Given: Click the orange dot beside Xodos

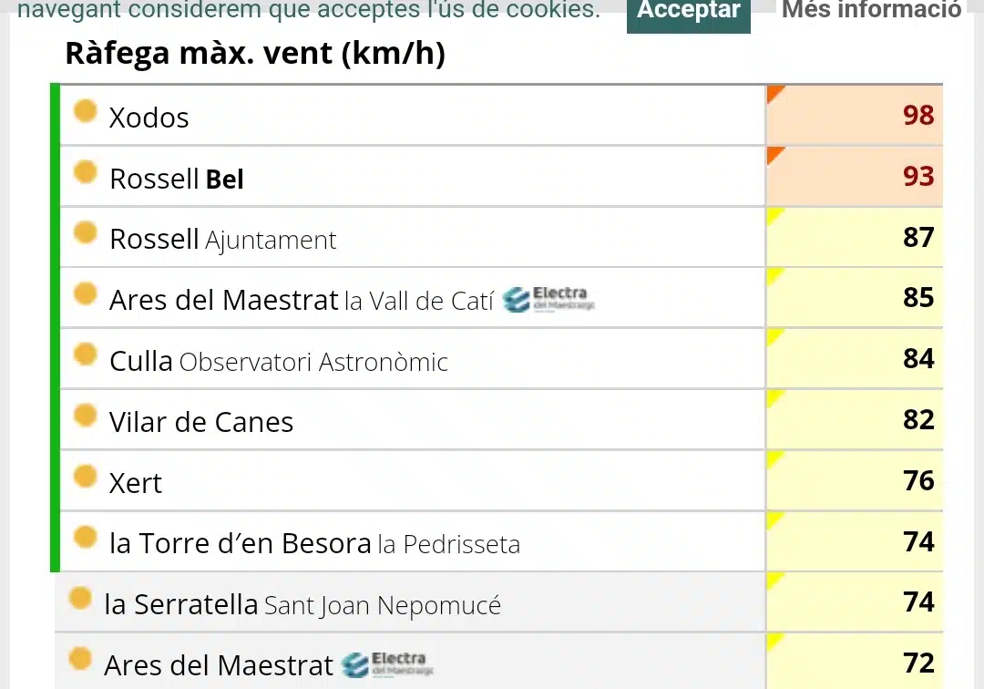Looking at the screenshot, I should pos(86,111).
